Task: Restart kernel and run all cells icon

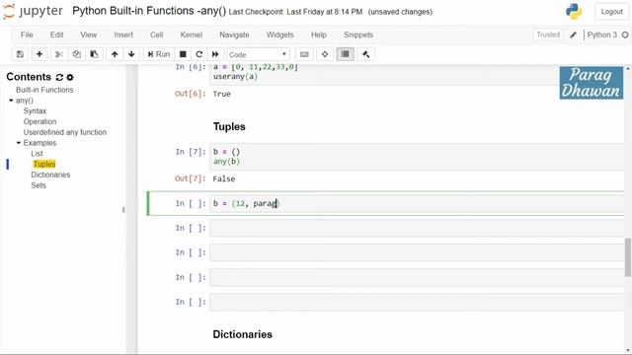Action: pyautogui.click(x=215, y=54)
